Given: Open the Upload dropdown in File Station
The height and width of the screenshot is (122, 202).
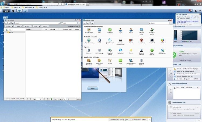Looking at the screenshot, I should [9, 26].
